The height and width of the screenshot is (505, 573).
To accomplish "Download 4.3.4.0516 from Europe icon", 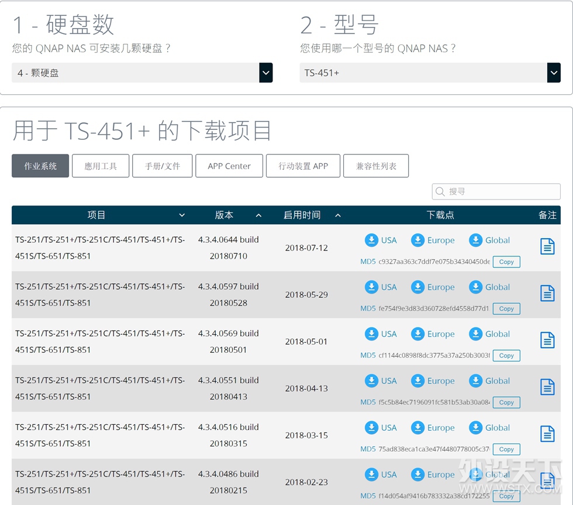I will coord(417,428).
